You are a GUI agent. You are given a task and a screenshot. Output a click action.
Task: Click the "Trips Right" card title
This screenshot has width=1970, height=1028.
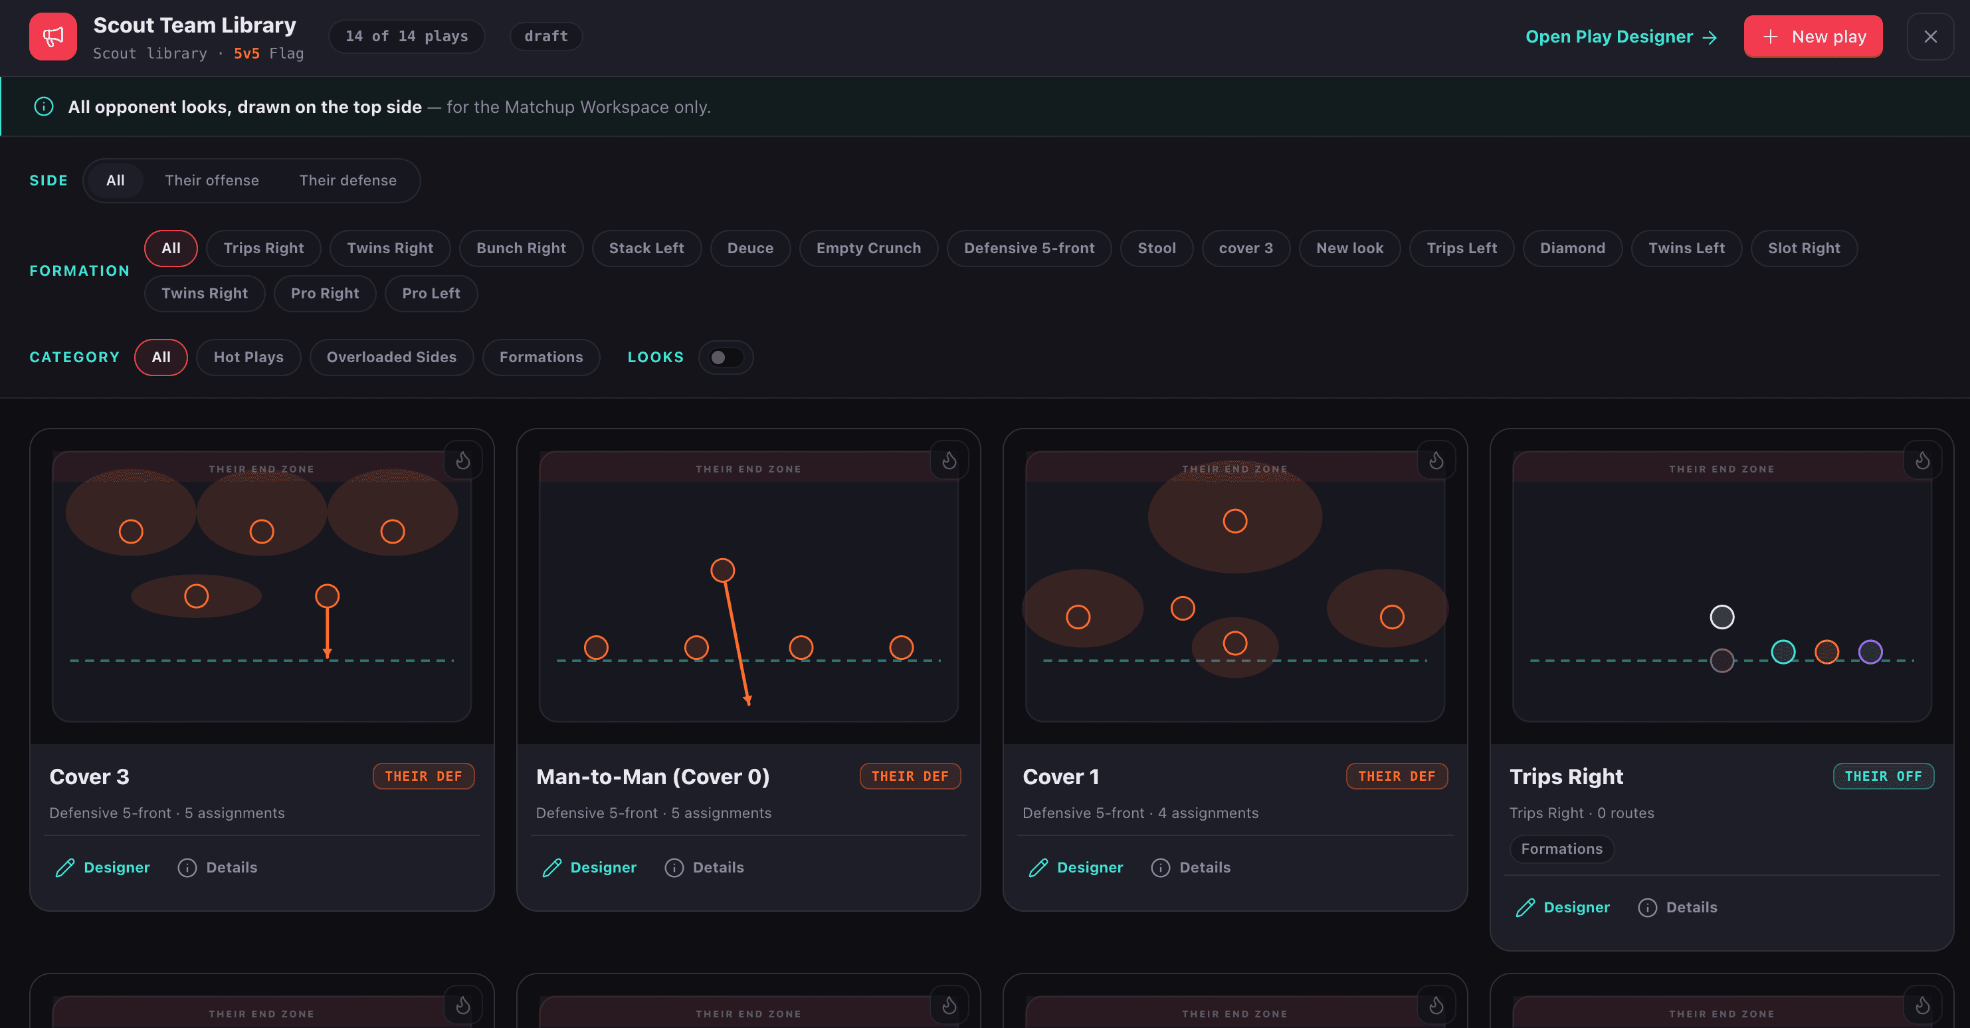tap(1566, 777)
